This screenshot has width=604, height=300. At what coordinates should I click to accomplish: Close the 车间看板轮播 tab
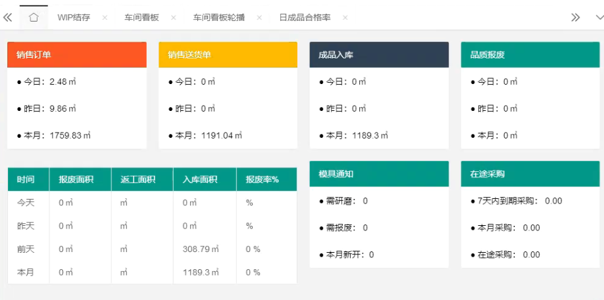(x=259, y=18)
